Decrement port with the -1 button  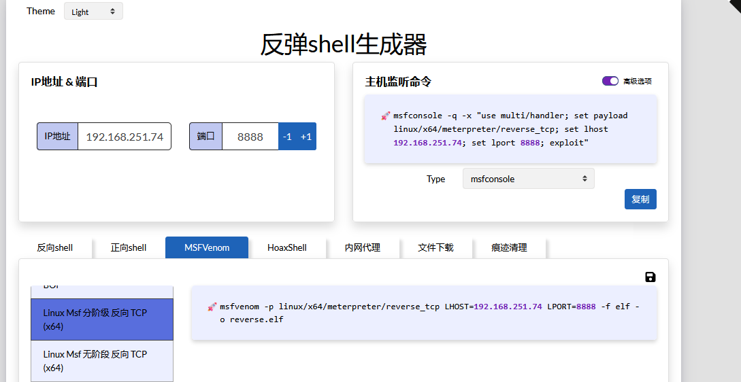(287, 137)
